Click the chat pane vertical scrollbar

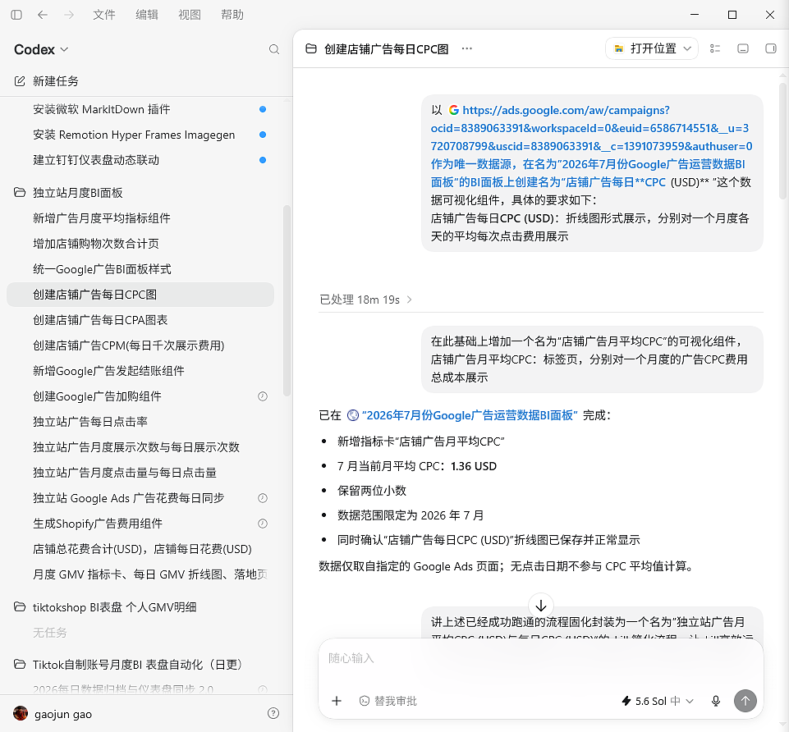pyautogui.click(x=782, y=141)
